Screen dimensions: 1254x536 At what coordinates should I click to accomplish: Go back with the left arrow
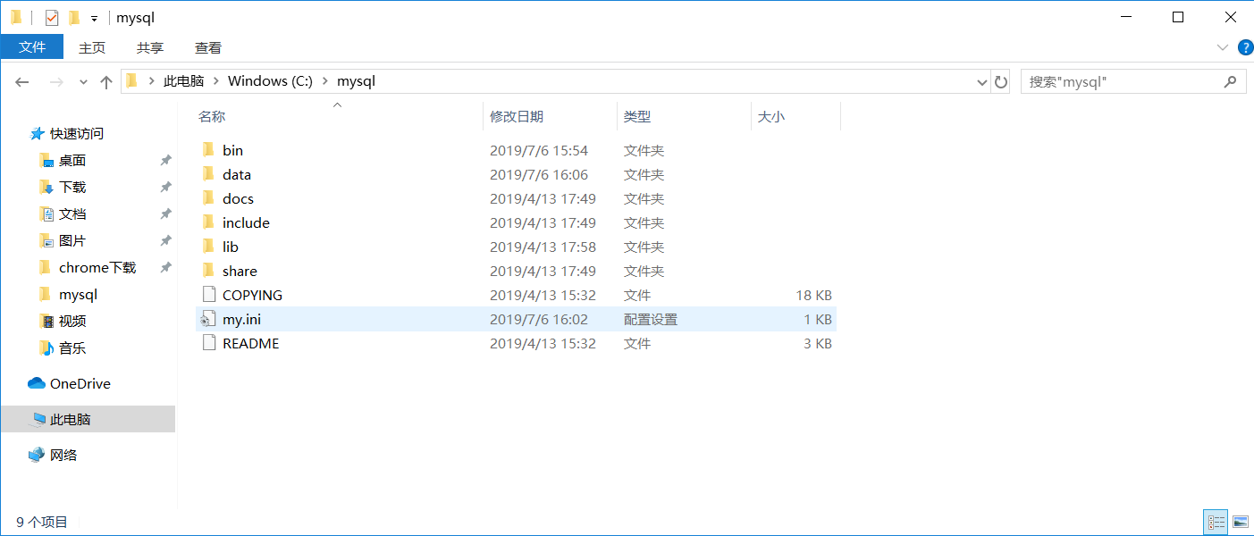tap(22, 81)
